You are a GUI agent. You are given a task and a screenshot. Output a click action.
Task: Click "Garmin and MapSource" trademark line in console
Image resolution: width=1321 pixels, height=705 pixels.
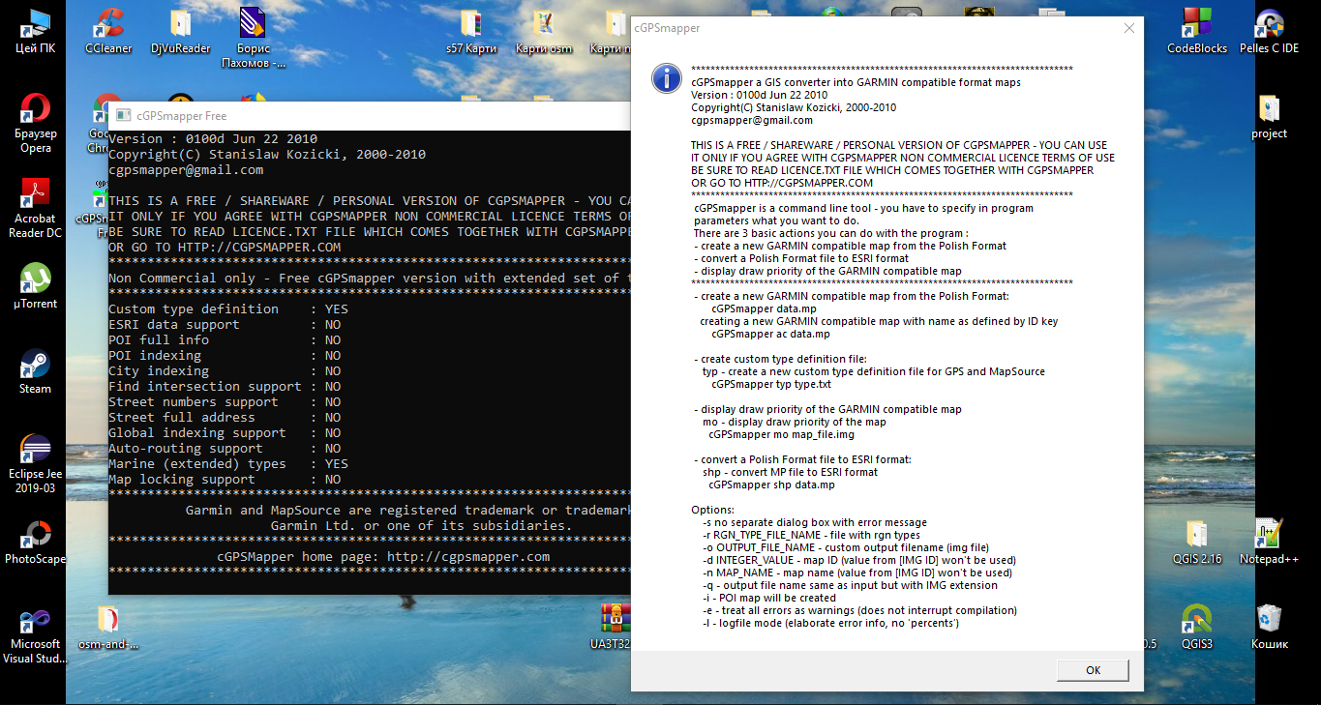407,511
